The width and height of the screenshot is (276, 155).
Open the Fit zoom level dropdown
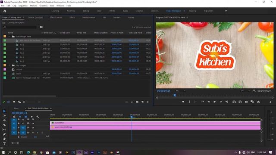tap(180, 91)
